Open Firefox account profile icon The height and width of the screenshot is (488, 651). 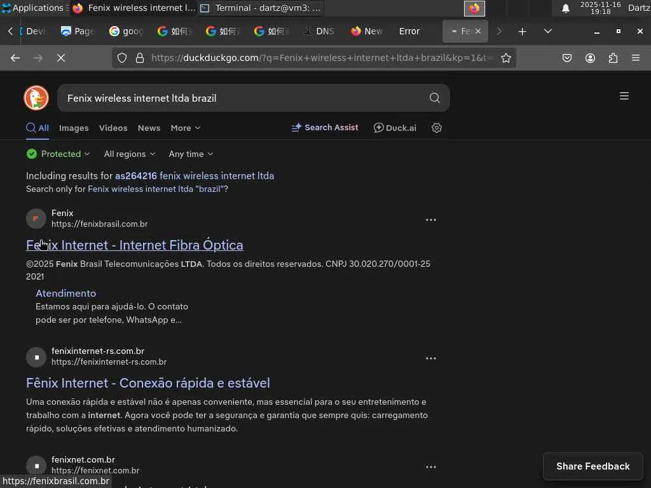coord(590,58)
